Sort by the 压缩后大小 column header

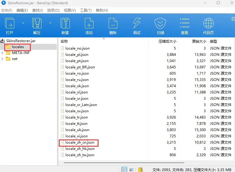pos(167,42)
